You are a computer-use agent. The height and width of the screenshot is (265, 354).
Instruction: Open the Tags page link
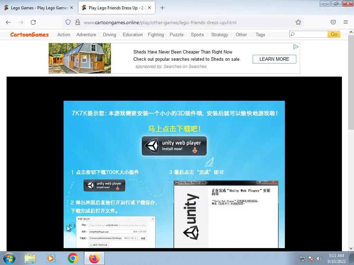click(260, 35)
